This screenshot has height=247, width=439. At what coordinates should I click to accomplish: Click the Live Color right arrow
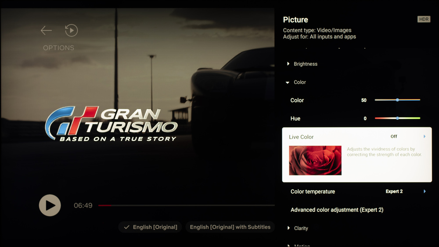pos(425,136)
